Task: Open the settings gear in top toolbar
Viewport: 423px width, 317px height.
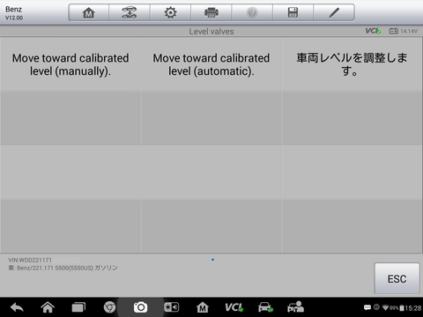Action: [170, 12]
